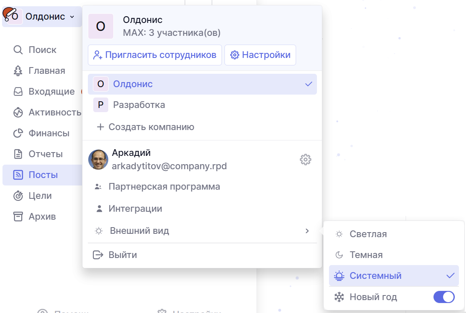Click the Цели target icon
The width and height of the screenshot is (466, 313).
(18, 196)
